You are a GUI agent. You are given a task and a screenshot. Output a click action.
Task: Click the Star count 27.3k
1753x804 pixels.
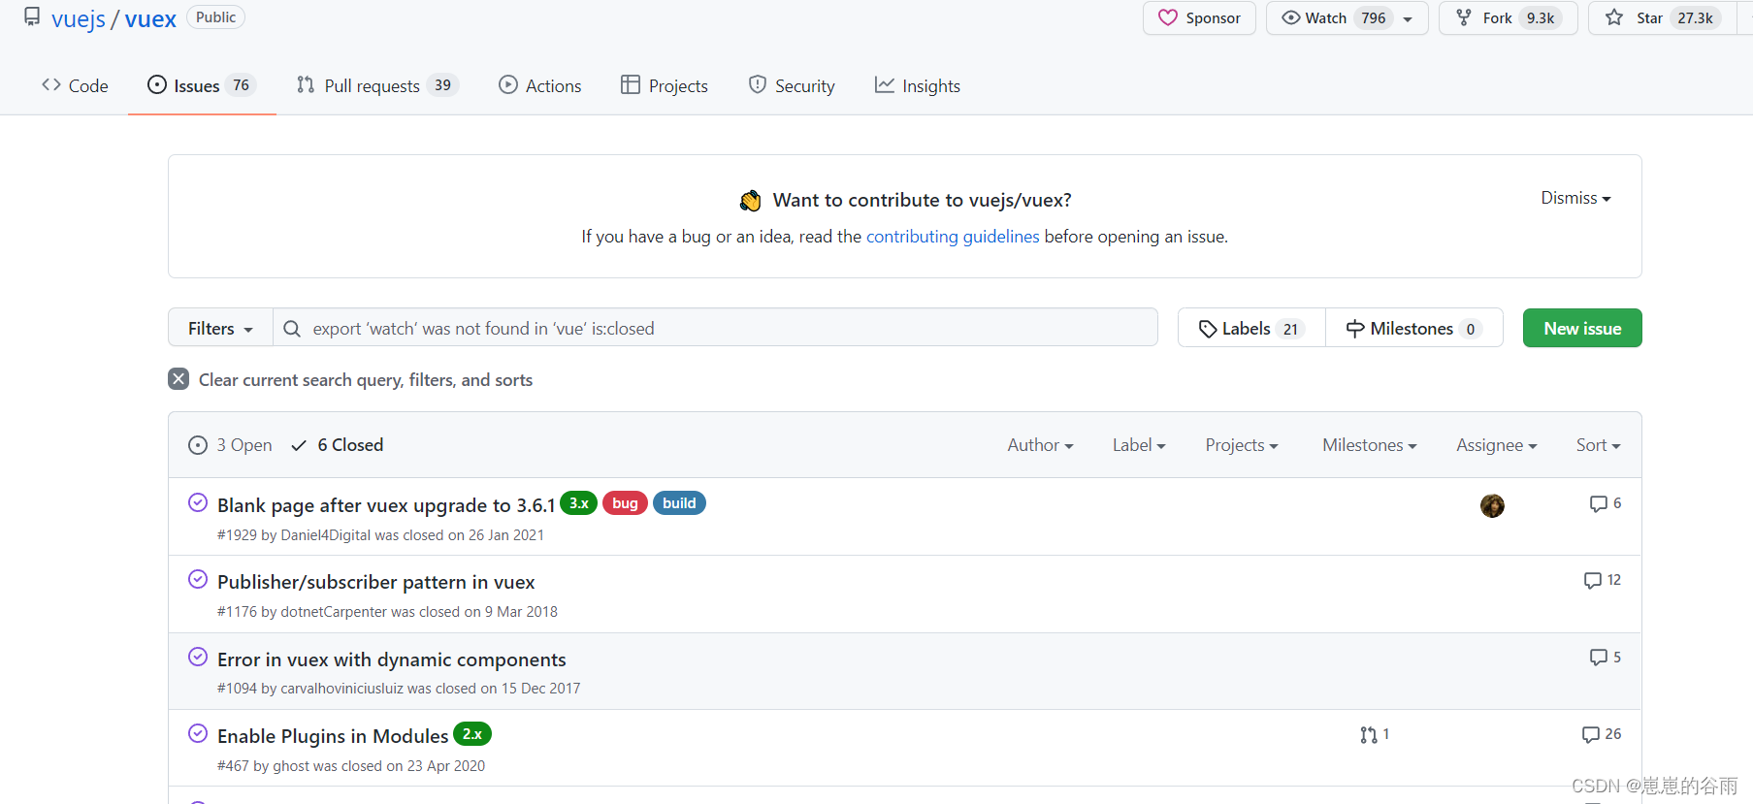1695,17
